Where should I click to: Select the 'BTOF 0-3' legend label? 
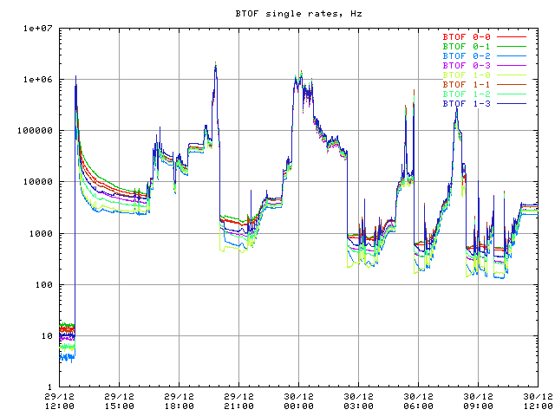pos(467,66)
